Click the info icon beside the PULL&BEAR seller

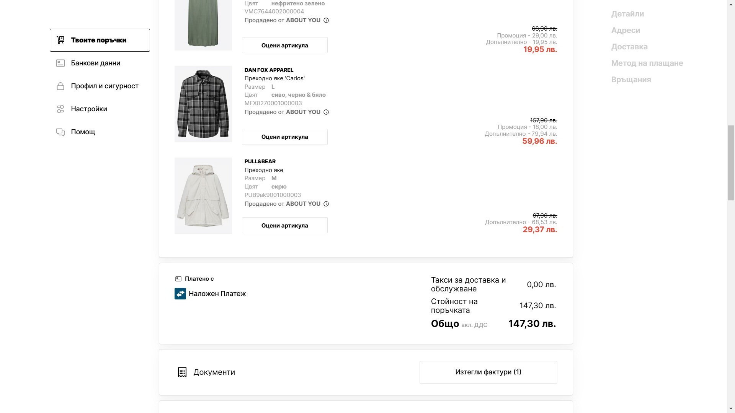(x=326, y=204)
